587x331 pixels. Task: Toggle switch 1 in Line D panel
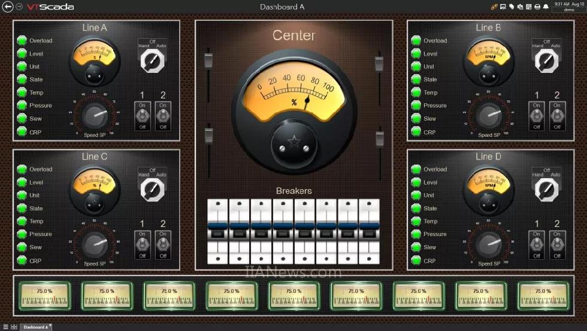coord(537,244)
